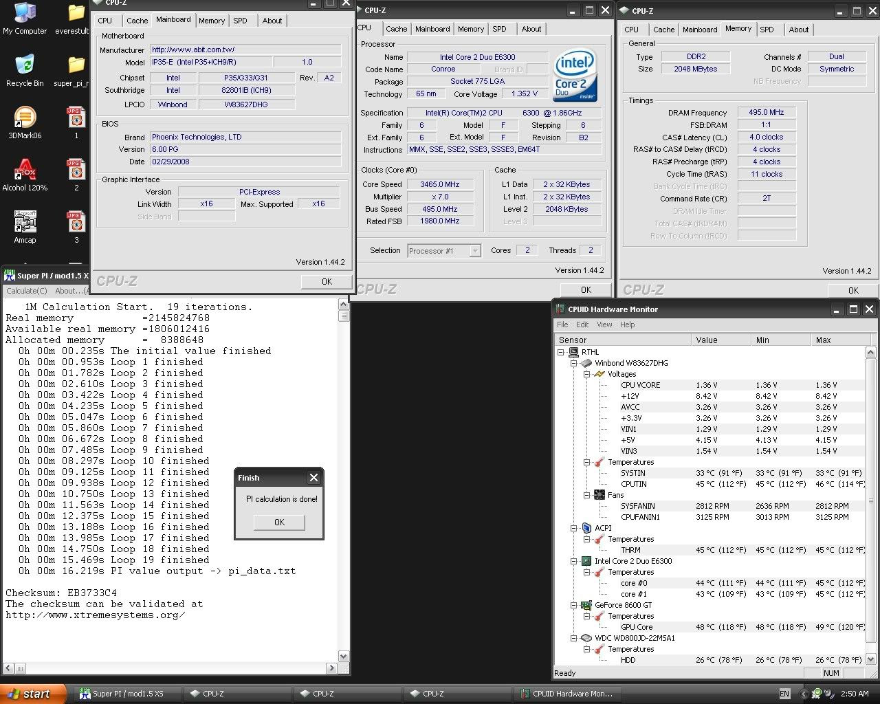Launch 3DMark06 desktop shortcut
880x704 pixels.
click(25, 123)
